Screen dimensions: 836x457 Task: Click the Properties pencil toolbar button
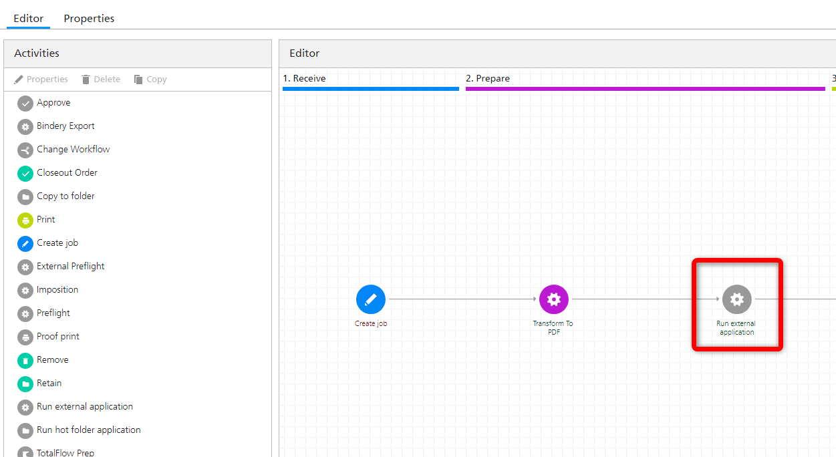coord(41,80)
